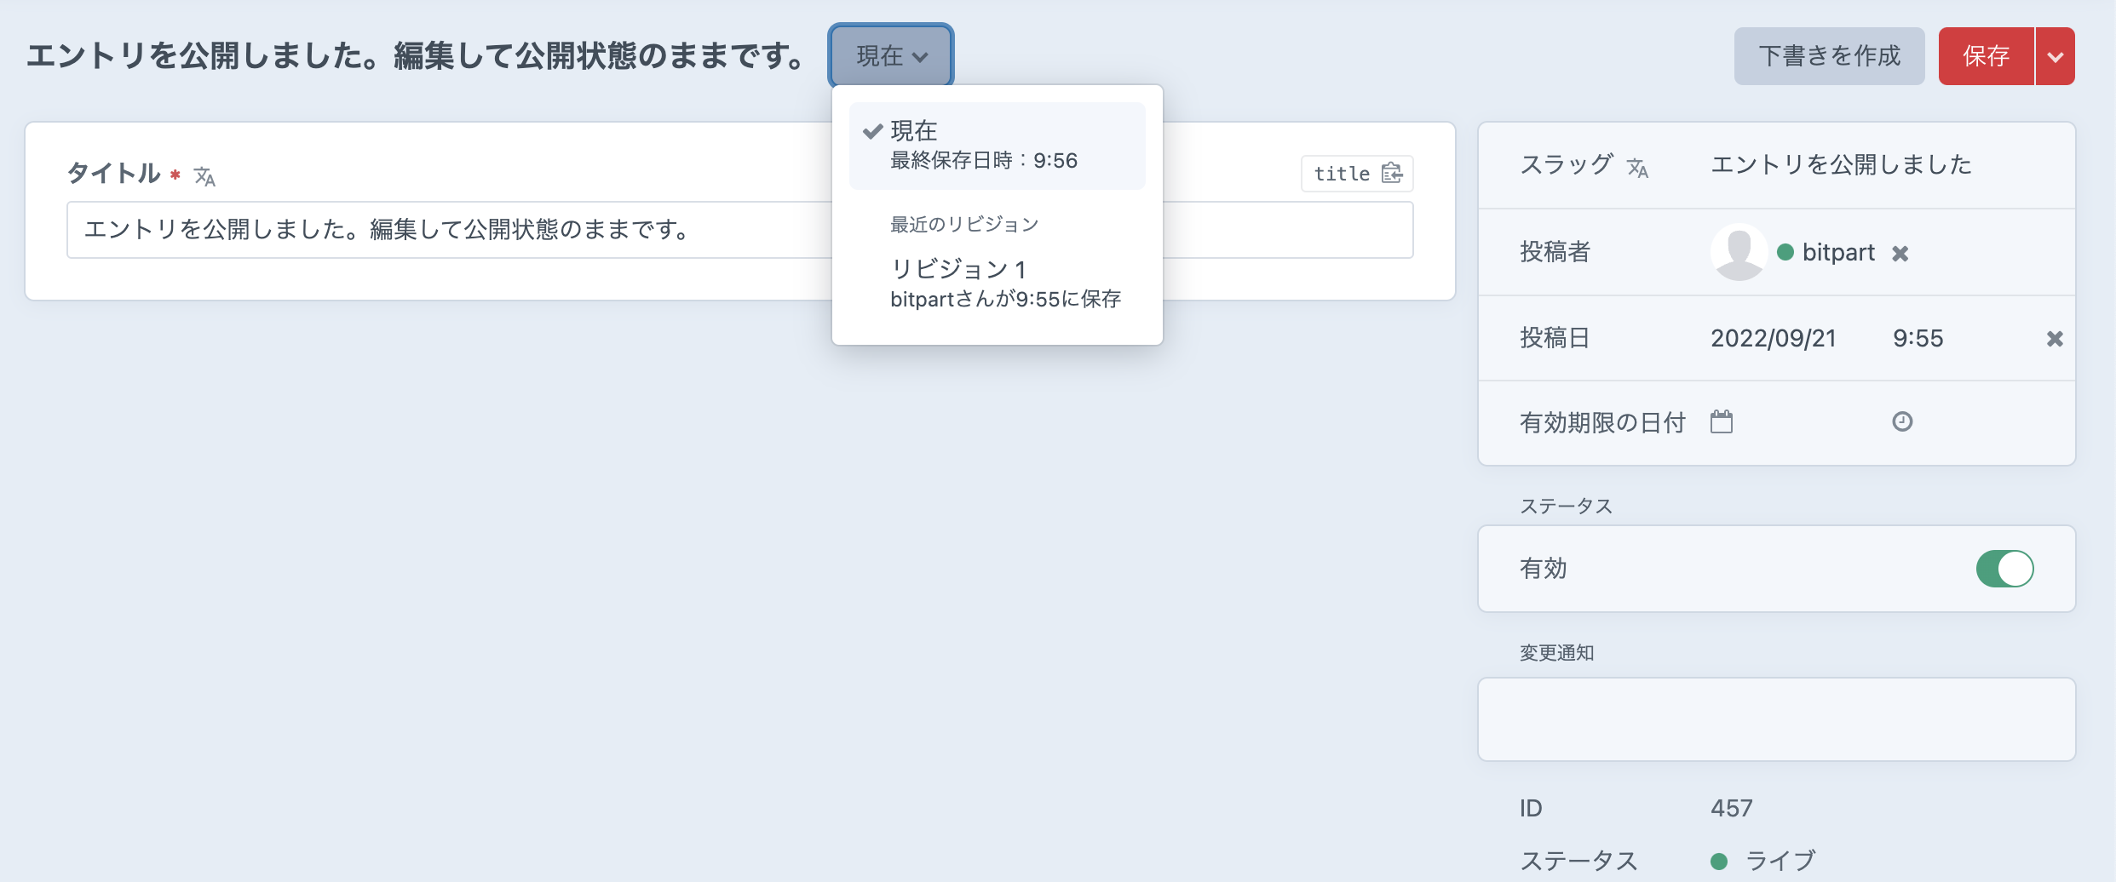Viewport: 2116px width, 882px height.
Task: Collapse the 現在 revision dropdown
Action: tap(890, 55)
